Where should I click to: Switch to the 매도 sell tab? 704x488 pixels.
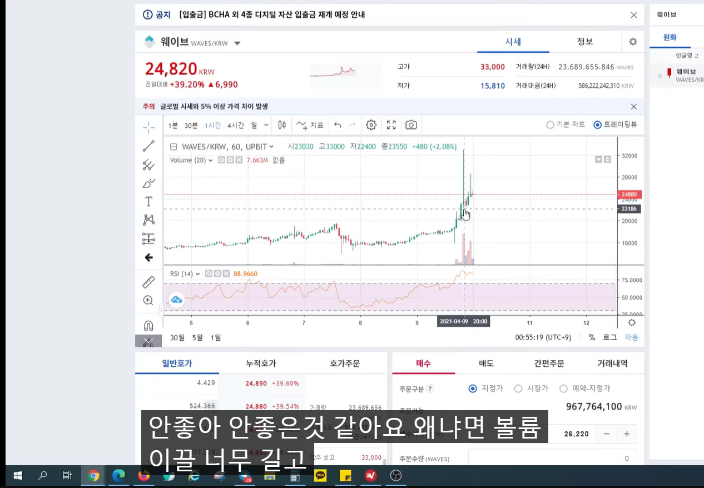click(487, 363)
